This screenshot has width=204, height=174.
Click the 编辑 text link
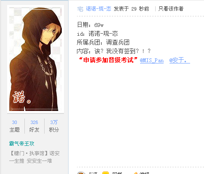(144, 173)
